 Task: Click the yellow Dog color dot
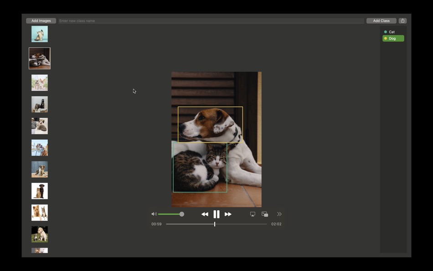(386, 38)
